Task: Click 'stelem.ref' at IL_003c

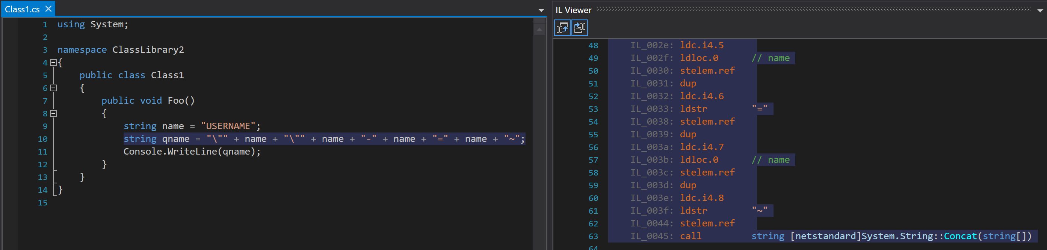Action: [707, 172]
